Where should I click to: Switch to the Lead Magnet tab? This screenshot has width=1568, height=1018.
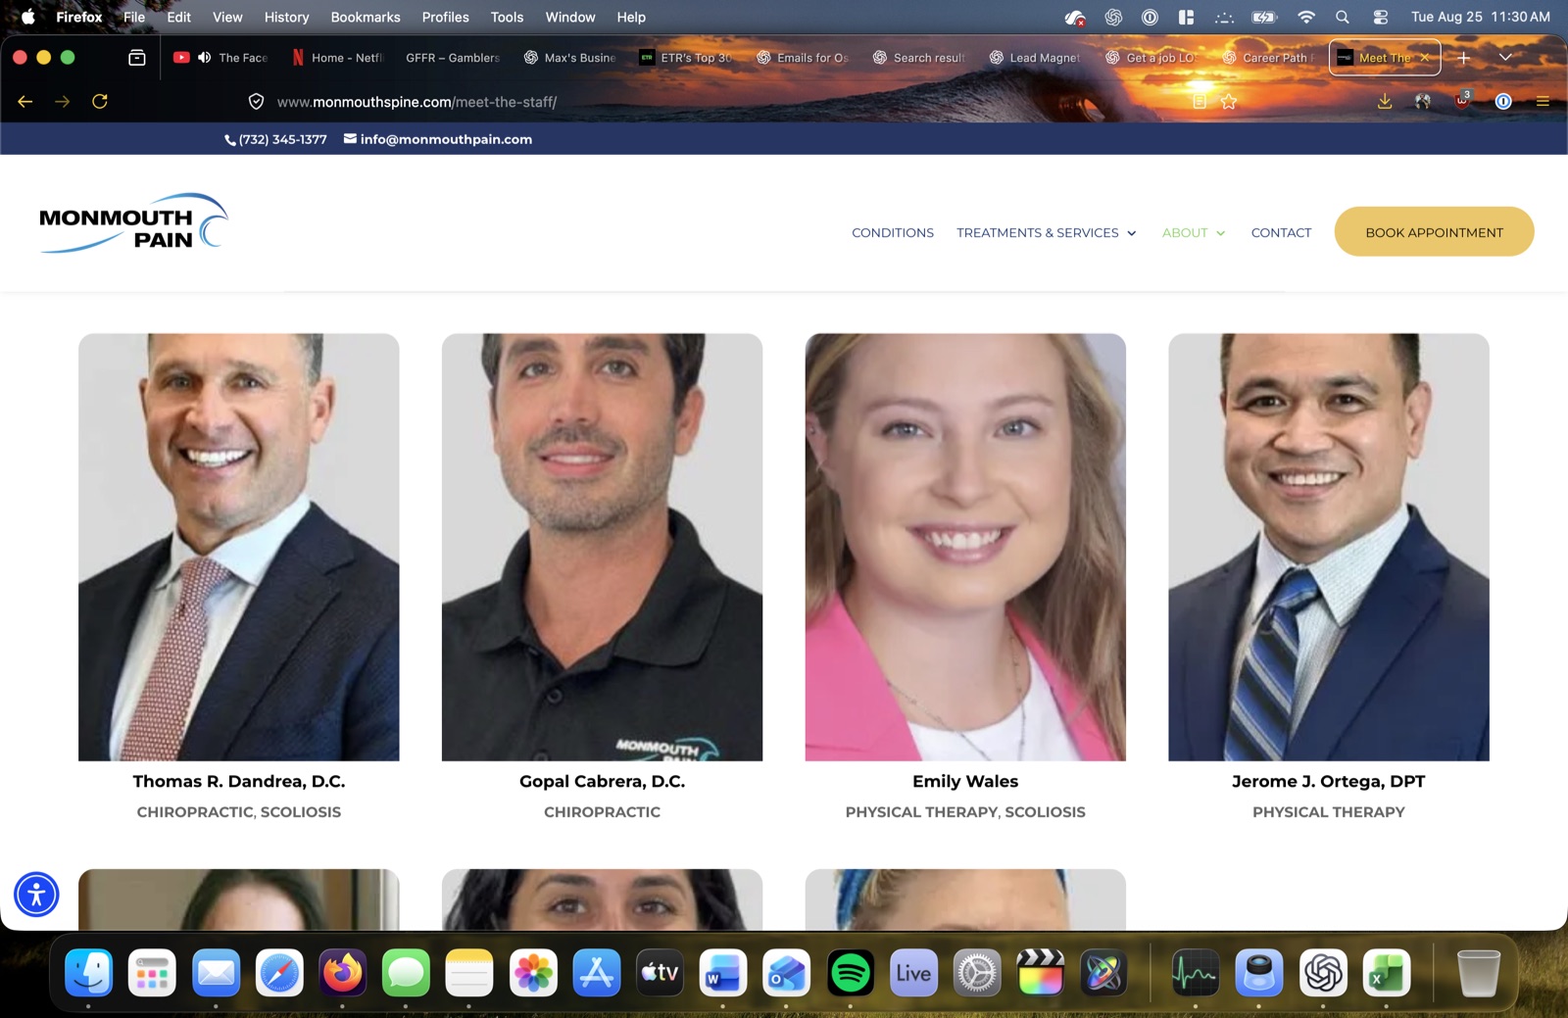click(1035, 58)
